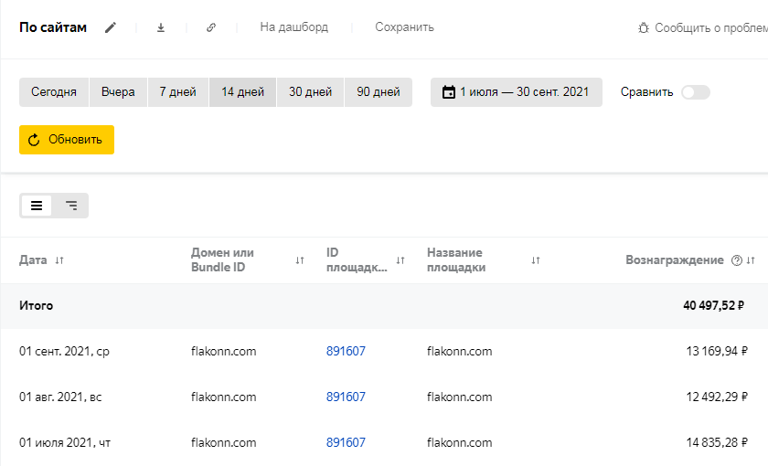The height and width of the screenshot is (466, 768).
Task: Sort by Домен или Bundle ID column
Action: [x=299, y=260]
